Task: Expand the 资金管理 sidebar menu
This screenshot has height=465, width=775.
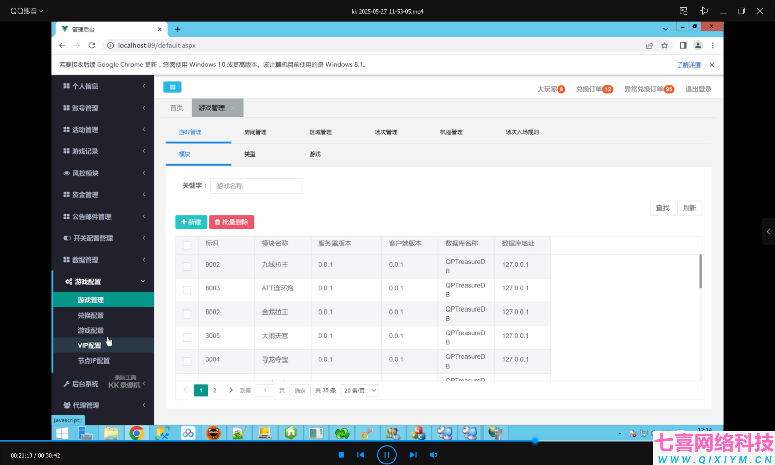Action: (104, 194)
